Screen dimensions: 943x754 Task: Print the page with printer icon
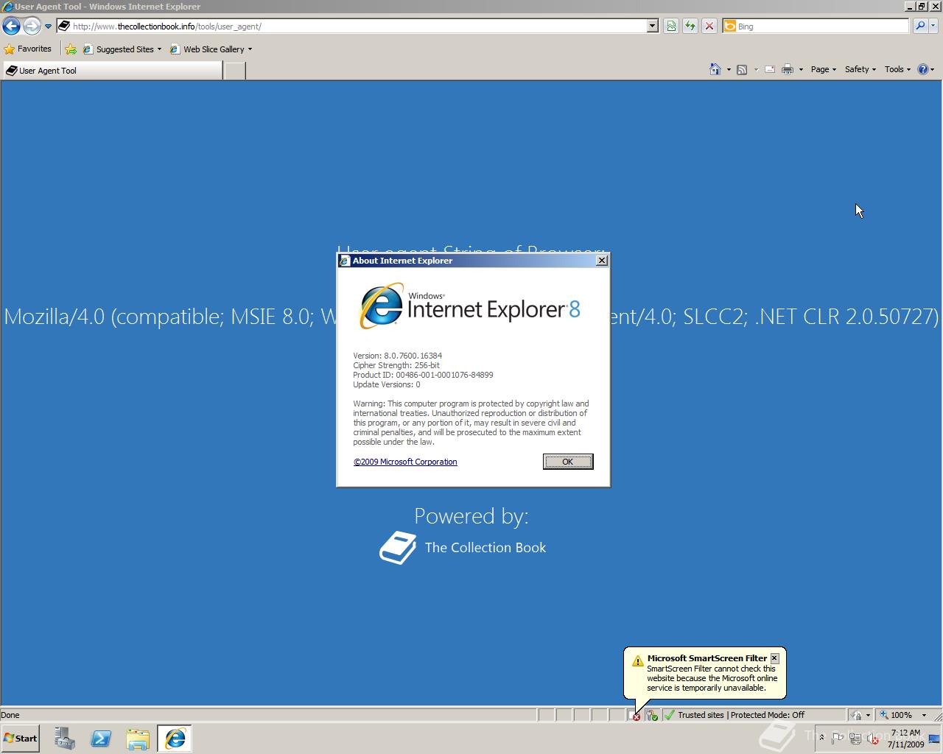click(787, 69)
